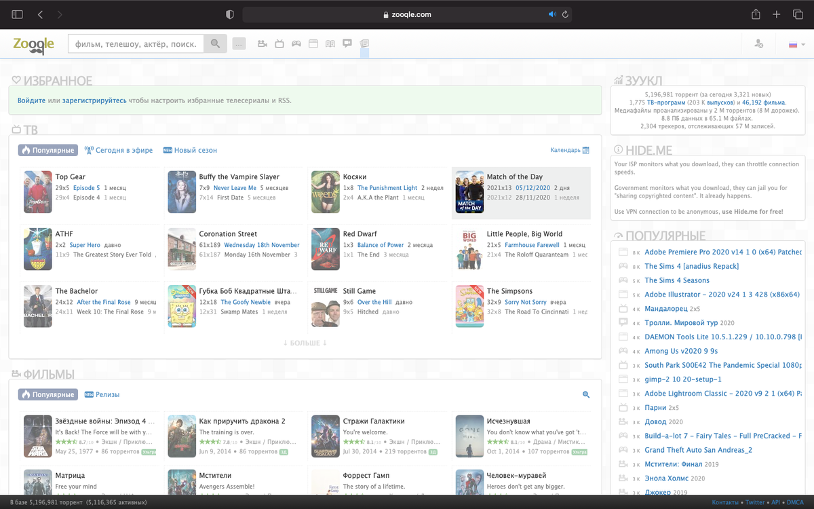The width and height of the screenshot is (814, 509).
Task: Open Исчезнувшая movie title
Action: pos(509,421)
